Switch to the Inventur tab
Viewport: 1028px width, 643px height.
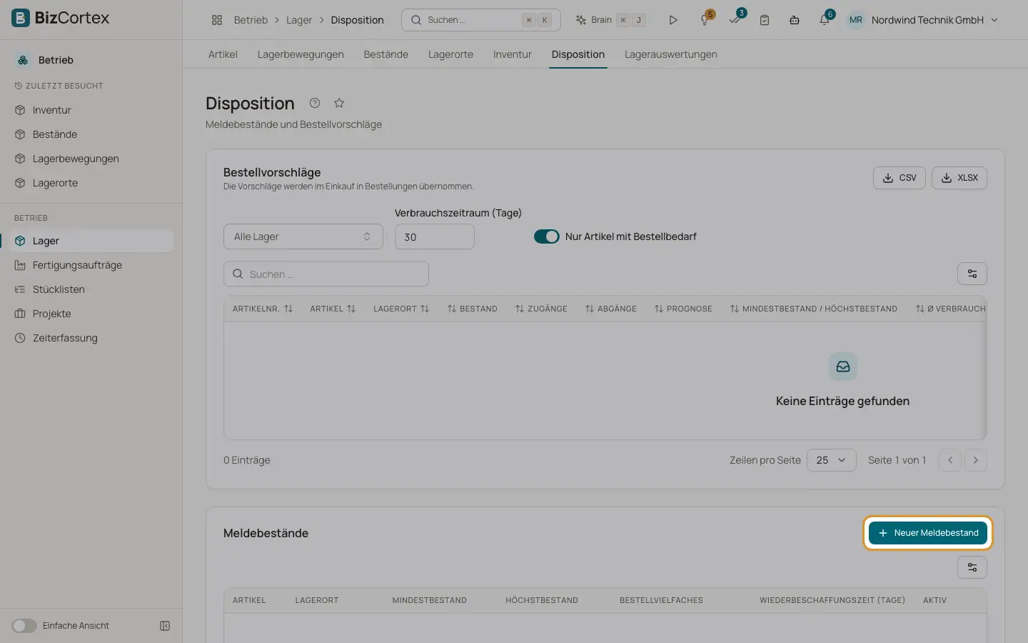pyautogui.click(x=513, y=54)
